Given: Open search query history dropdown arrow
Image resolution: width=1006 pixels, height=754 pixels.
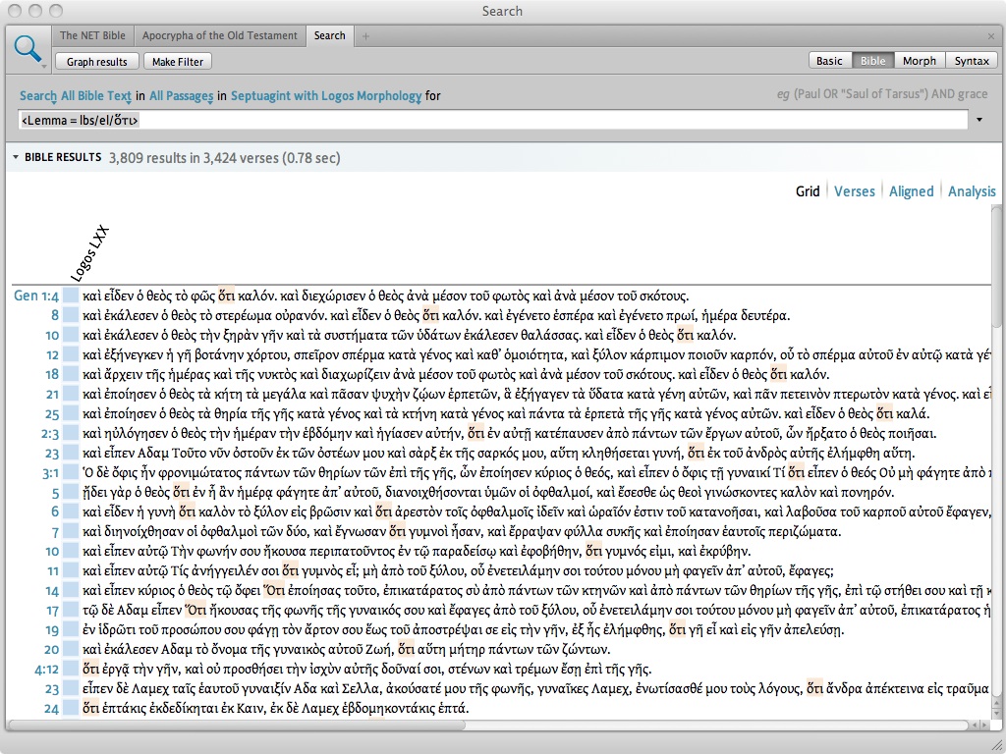Looking at the screenshot, I should pyautogui.click(x=978, y=121).
